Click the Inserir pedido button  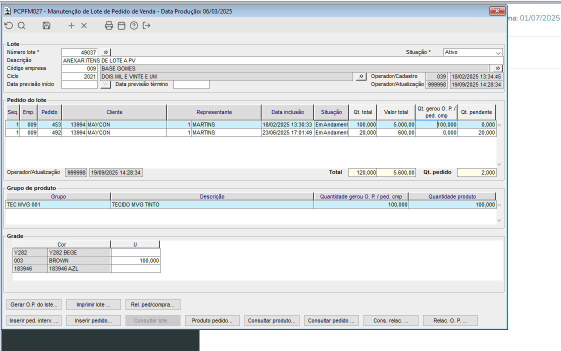tap(93, 320)
